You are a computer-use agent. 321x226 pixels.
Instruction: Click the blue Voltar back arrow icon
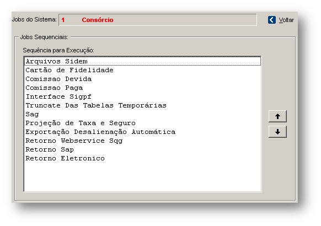click(272, 20)
